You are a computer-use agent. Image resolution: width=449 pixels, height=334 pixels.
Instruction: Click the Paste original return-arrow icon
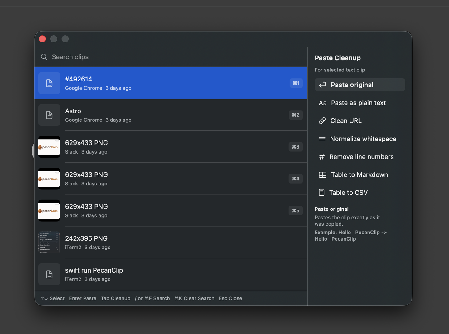322,85
